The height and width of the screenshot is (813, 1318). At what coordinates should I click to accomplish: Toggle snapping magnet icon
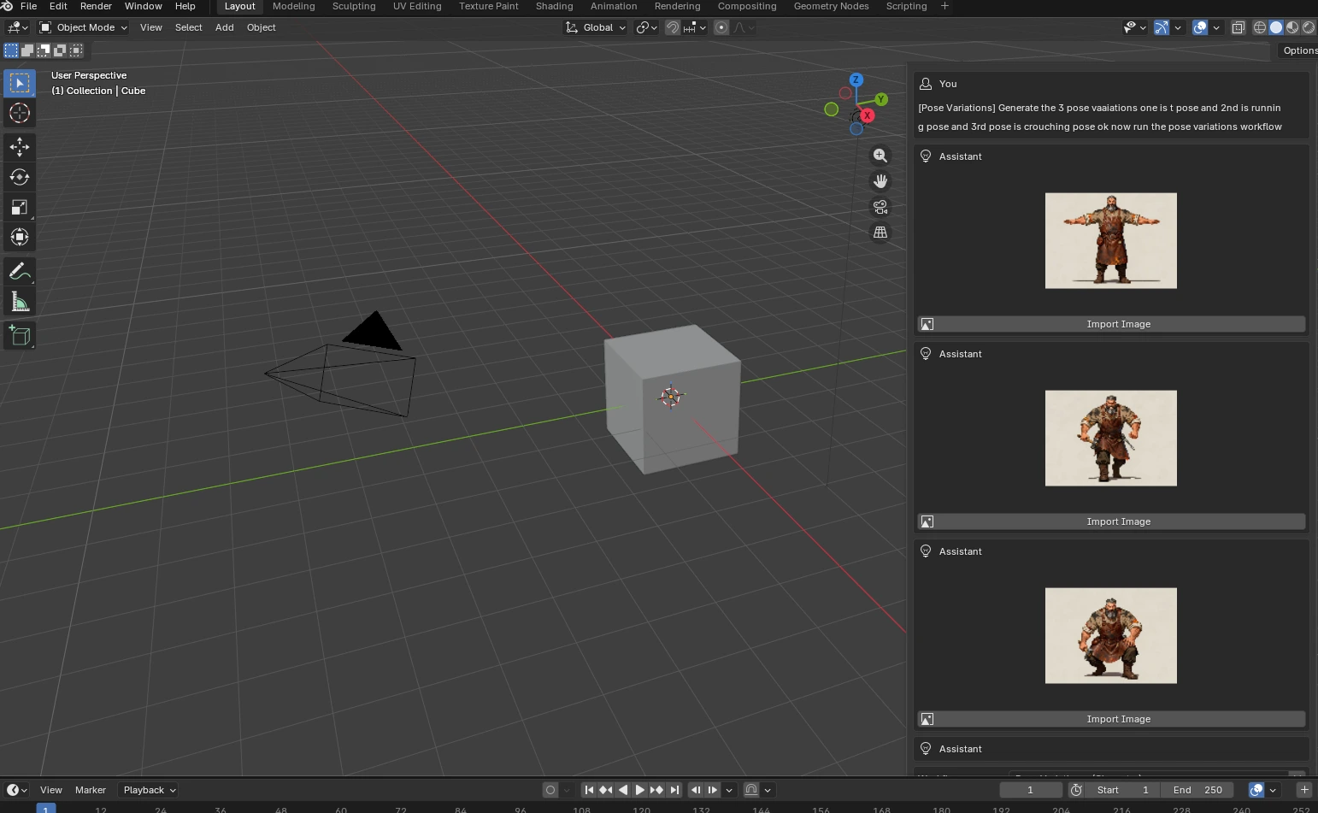tap(673, 27)
